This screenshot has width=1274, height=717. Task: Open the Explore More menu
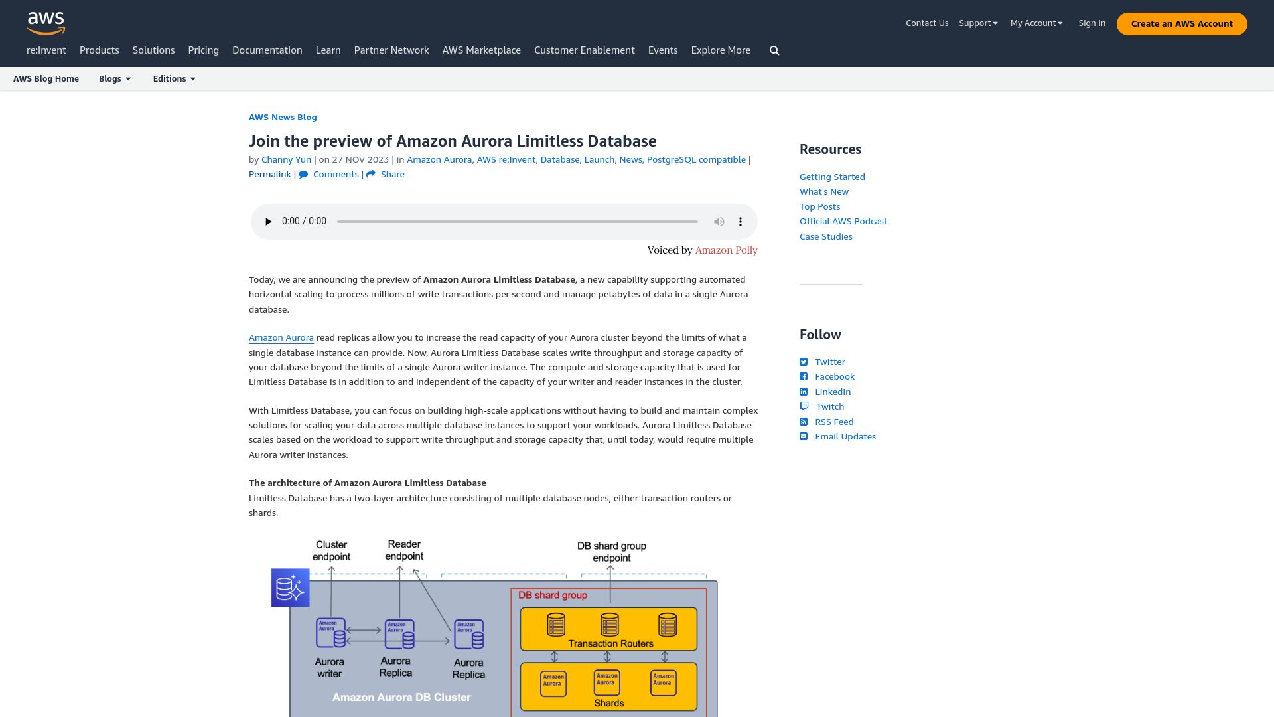721,50
